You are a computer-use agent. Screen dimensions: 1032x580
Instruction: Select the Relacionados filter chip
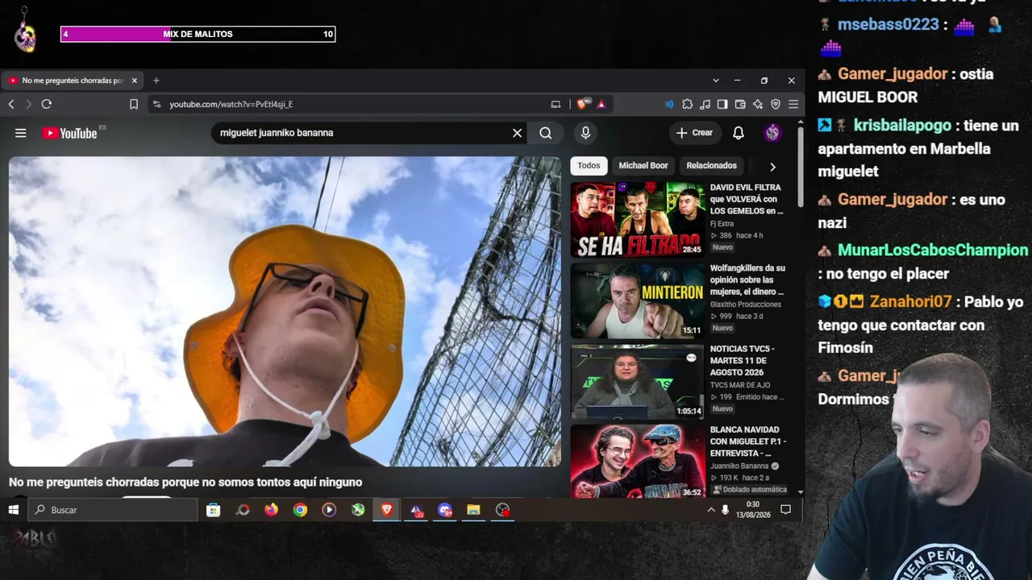point(711,166)
